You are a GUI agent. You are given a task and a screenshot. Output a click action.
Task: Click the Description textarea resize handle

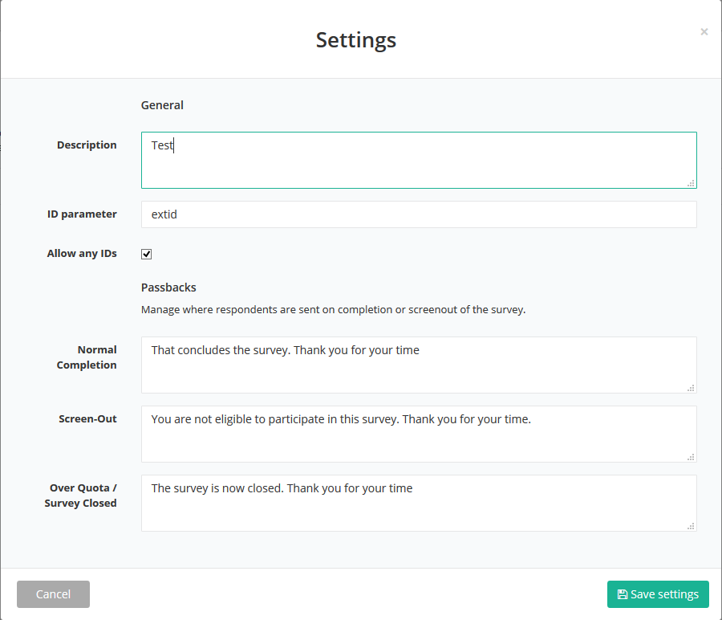[x=691, y=183]
